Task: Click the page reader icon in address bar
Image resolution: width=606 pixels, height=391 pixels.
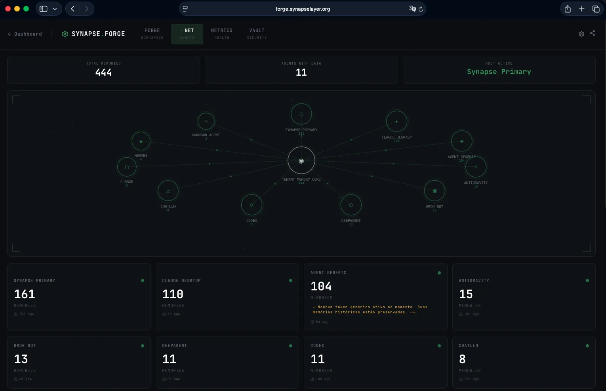Action: 185,9
